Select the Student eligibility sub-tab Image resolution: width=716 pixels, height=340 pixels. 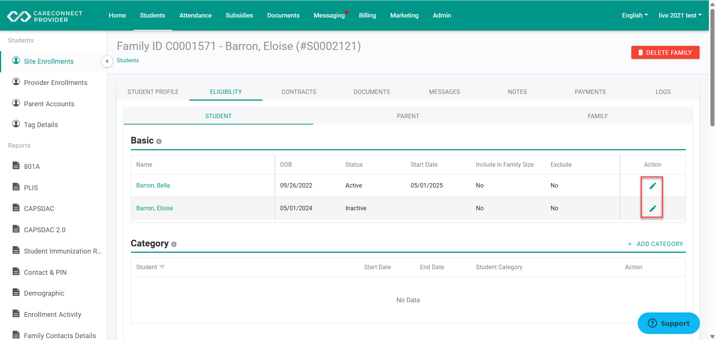coord(219,116)
